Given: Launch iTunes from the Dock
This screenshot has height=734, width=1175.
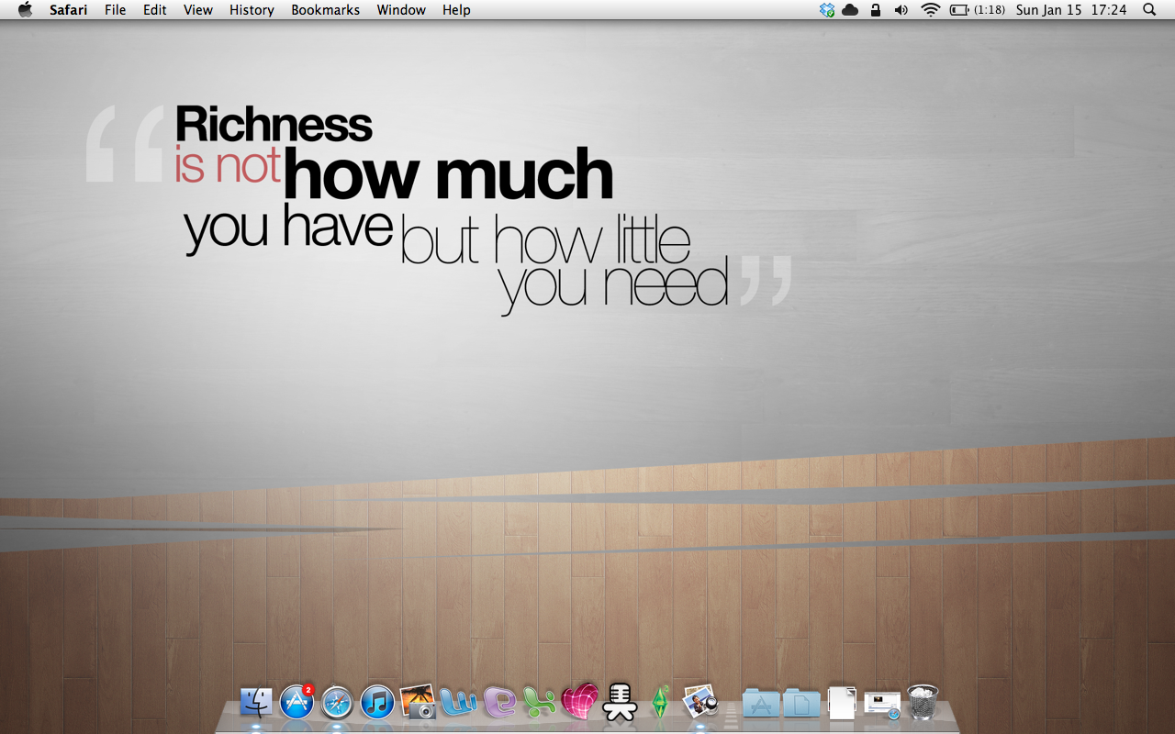Looking at the screenshot, I should coord(377,703).
